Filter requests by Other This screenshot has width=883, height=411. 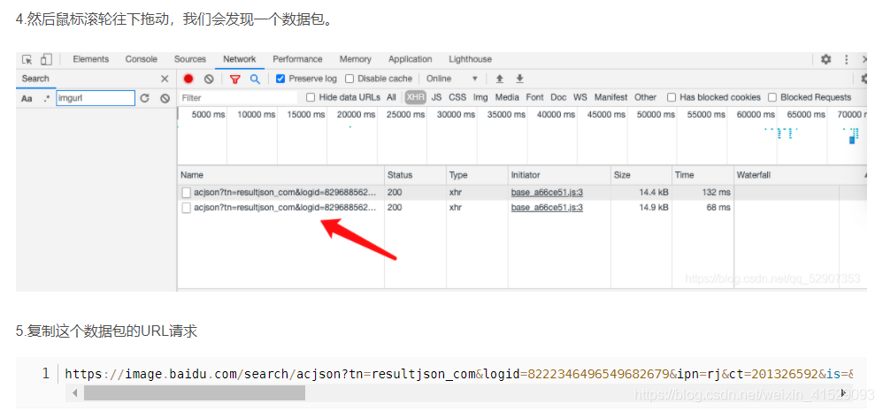tap(645, 97)
